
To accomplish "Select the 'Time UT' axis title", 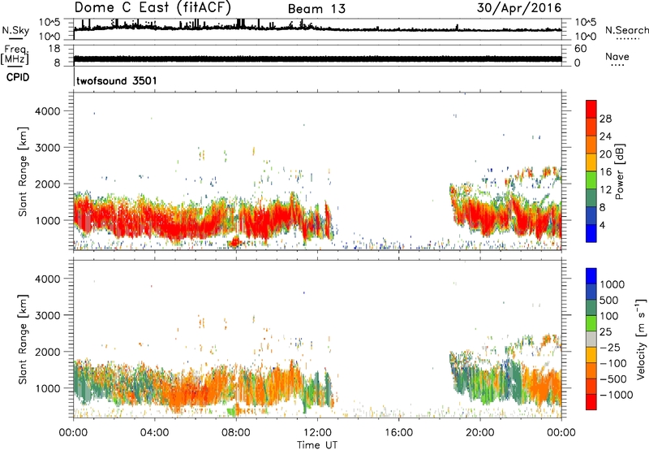I will pyautogui.click(x=317, y=445).
